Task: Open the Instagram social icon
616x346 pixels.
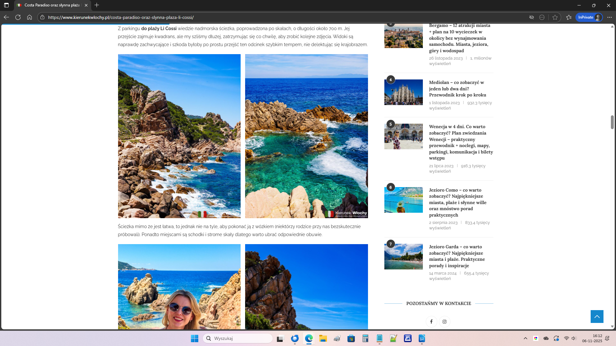Action: pyautogui.click(x=444, y=321)
